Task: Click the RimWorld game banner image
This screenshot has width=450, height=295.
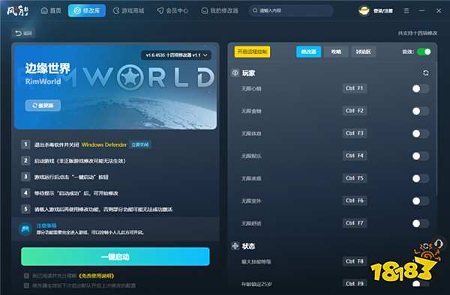Action: click(x=115, y=87)
